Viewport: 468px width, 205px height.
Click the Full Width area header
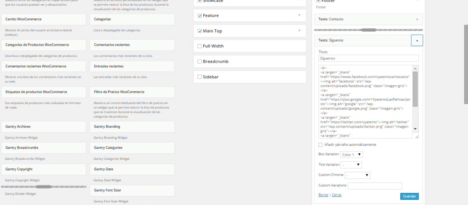click(250, 46)
